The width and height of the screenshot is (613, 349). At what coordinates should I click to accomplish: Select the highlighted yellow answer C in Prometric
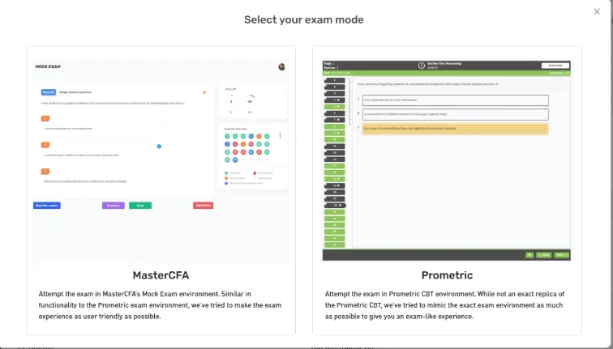point(455,129)
